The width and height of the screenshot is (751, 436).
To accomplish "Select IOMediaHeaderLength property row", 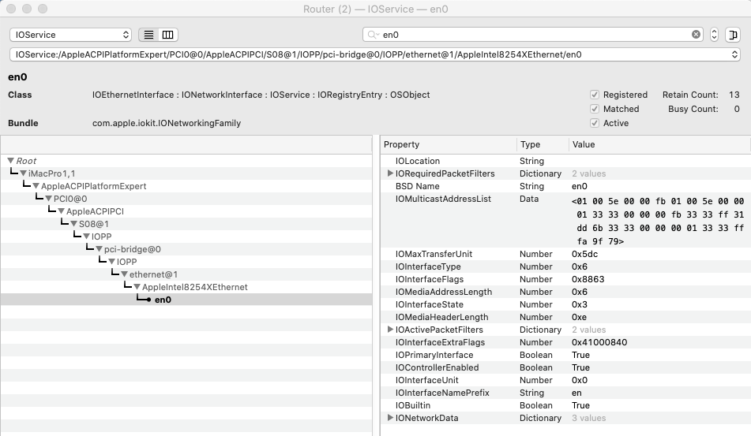I will point(565,317).
